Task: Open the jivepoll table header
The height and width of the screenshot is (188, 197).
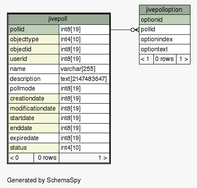Action: pos(59,19)
